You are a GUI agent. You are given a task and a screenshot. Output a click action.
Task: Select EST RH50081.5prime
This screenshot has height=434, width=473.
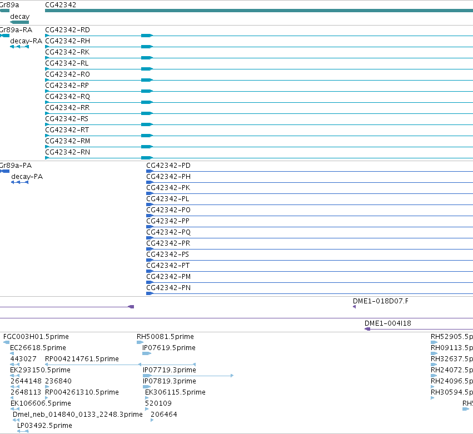[165, 337]
